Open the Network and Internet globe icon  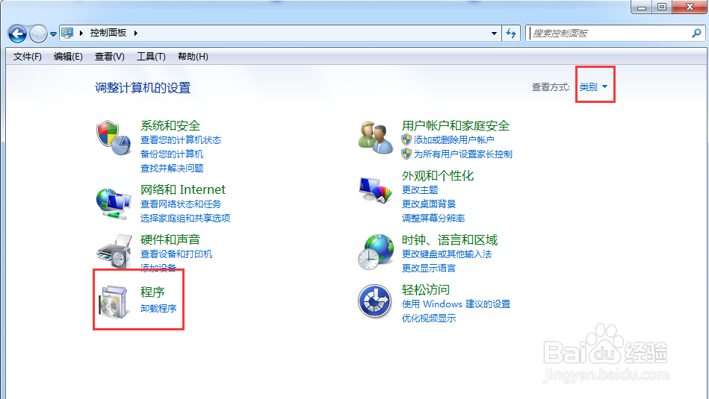(113, 204)
